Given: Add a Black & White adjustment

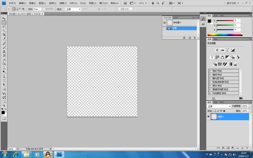Looking at the screenshot, I should (x=228, y=57).
